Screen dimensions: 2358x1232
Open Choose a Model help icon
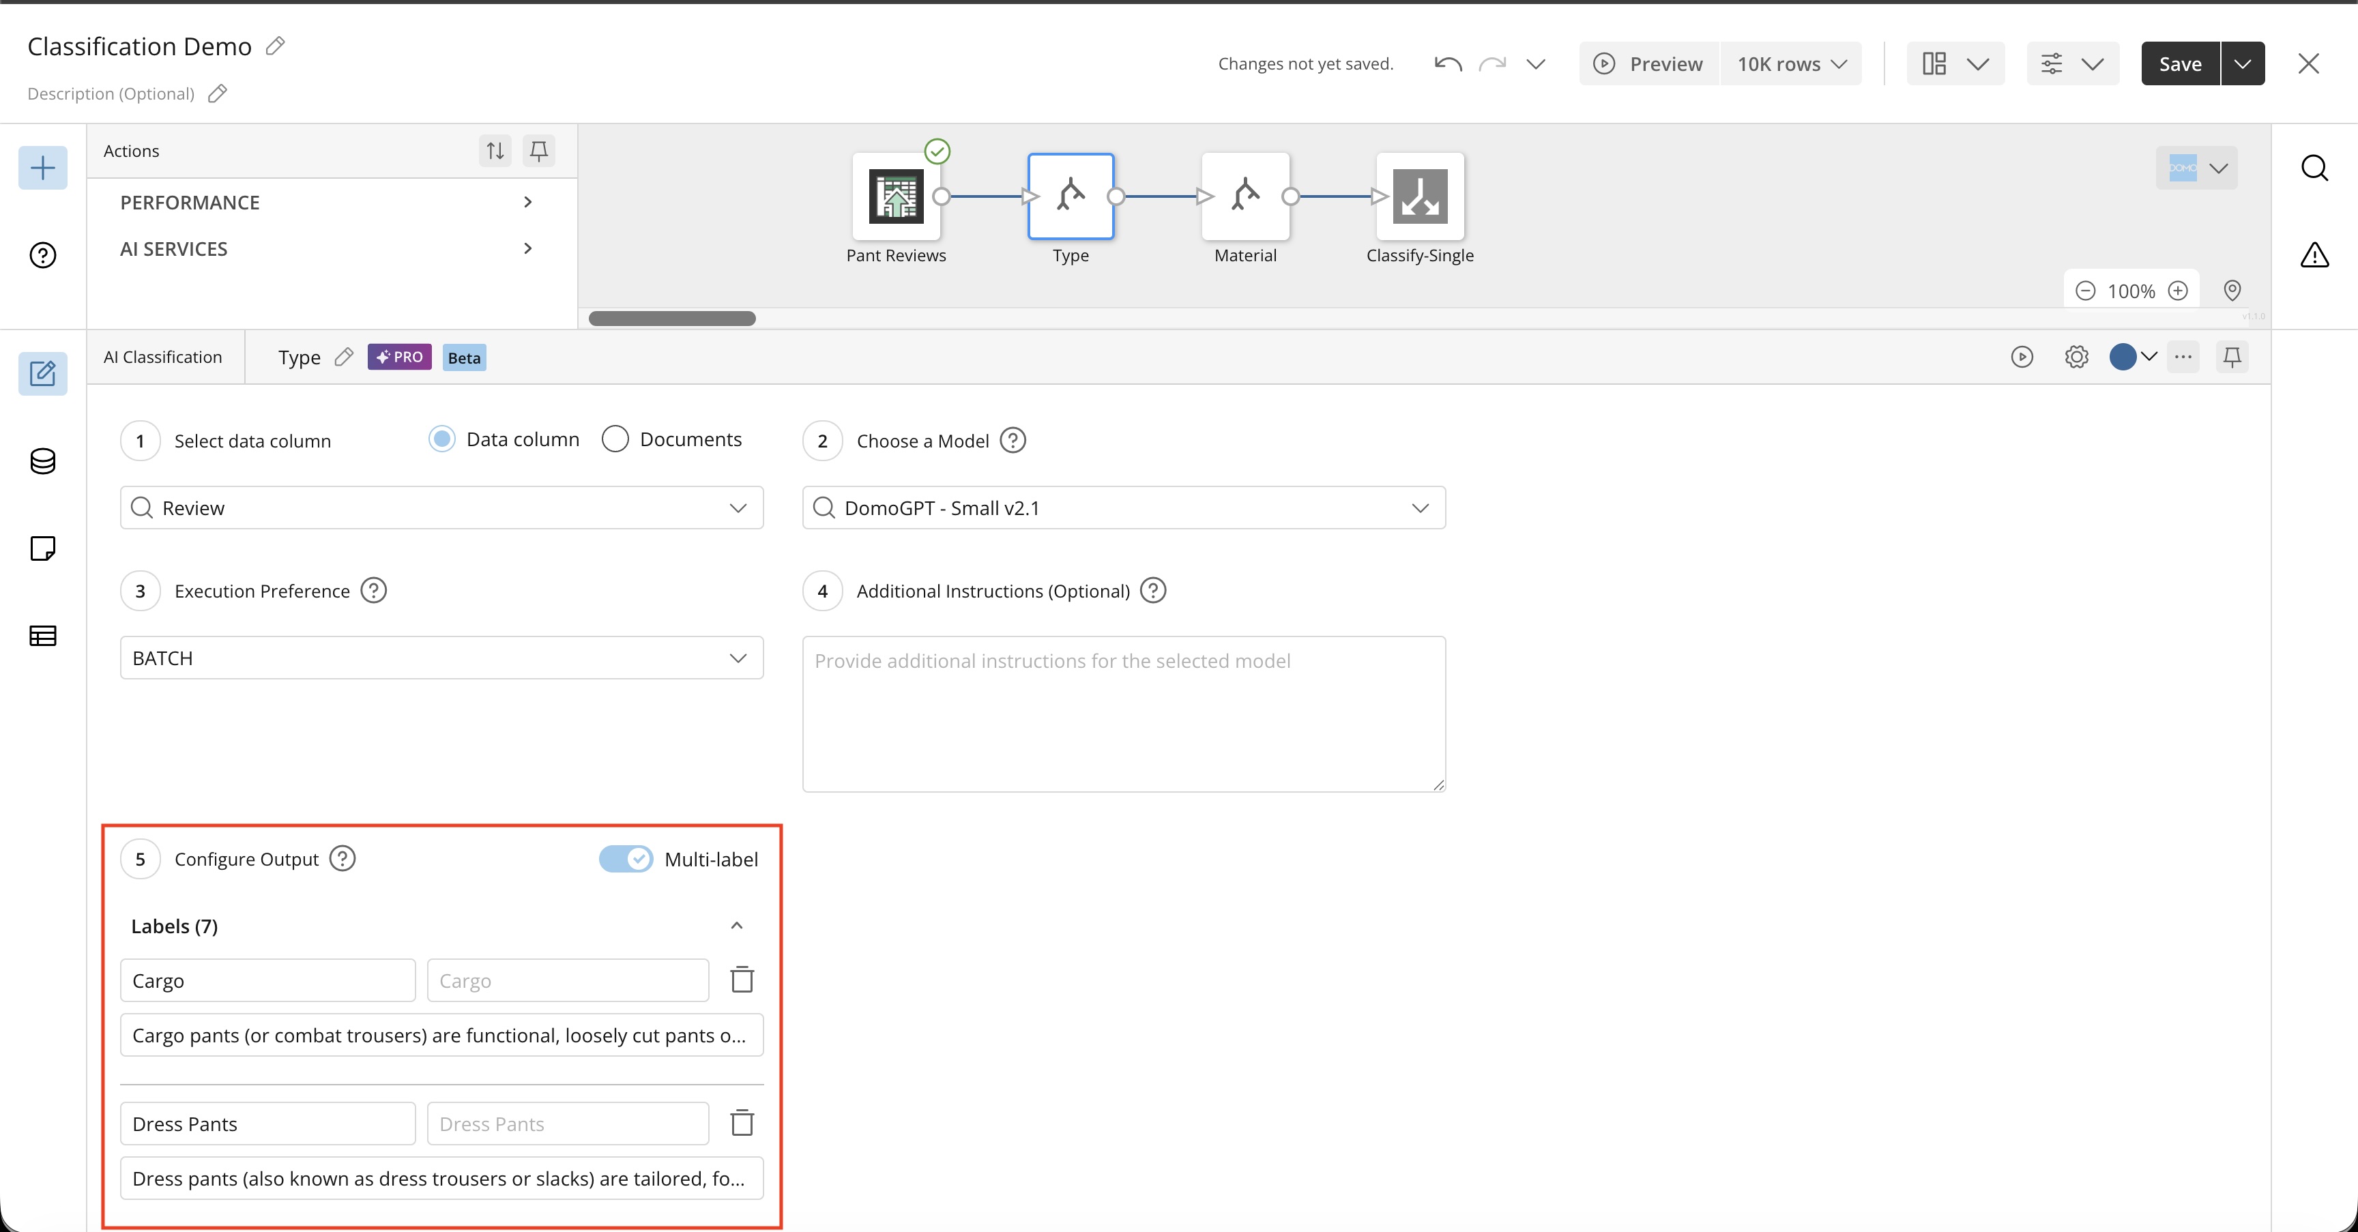click(x=1013, y=440)
